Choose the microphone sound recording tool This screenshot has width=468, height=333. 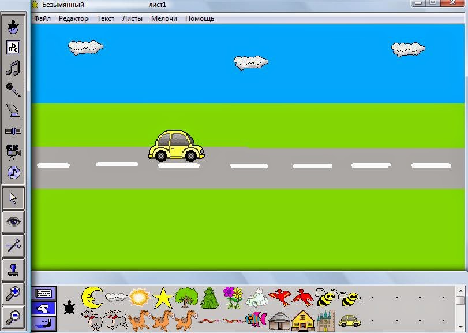[13, 90]
